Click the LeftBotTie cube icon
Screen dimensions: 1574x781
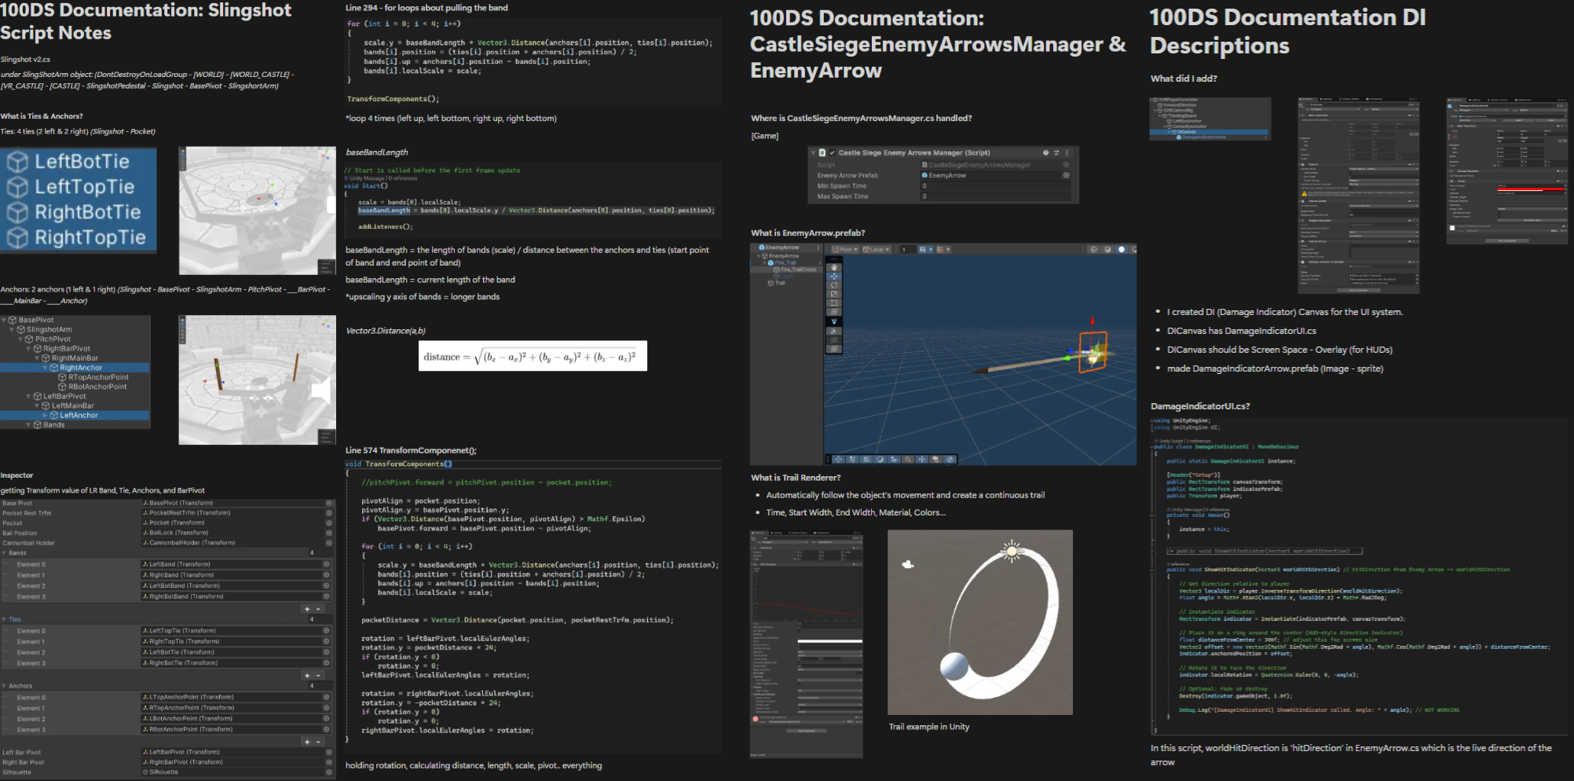pyautogui.click(x=17, y=162)
